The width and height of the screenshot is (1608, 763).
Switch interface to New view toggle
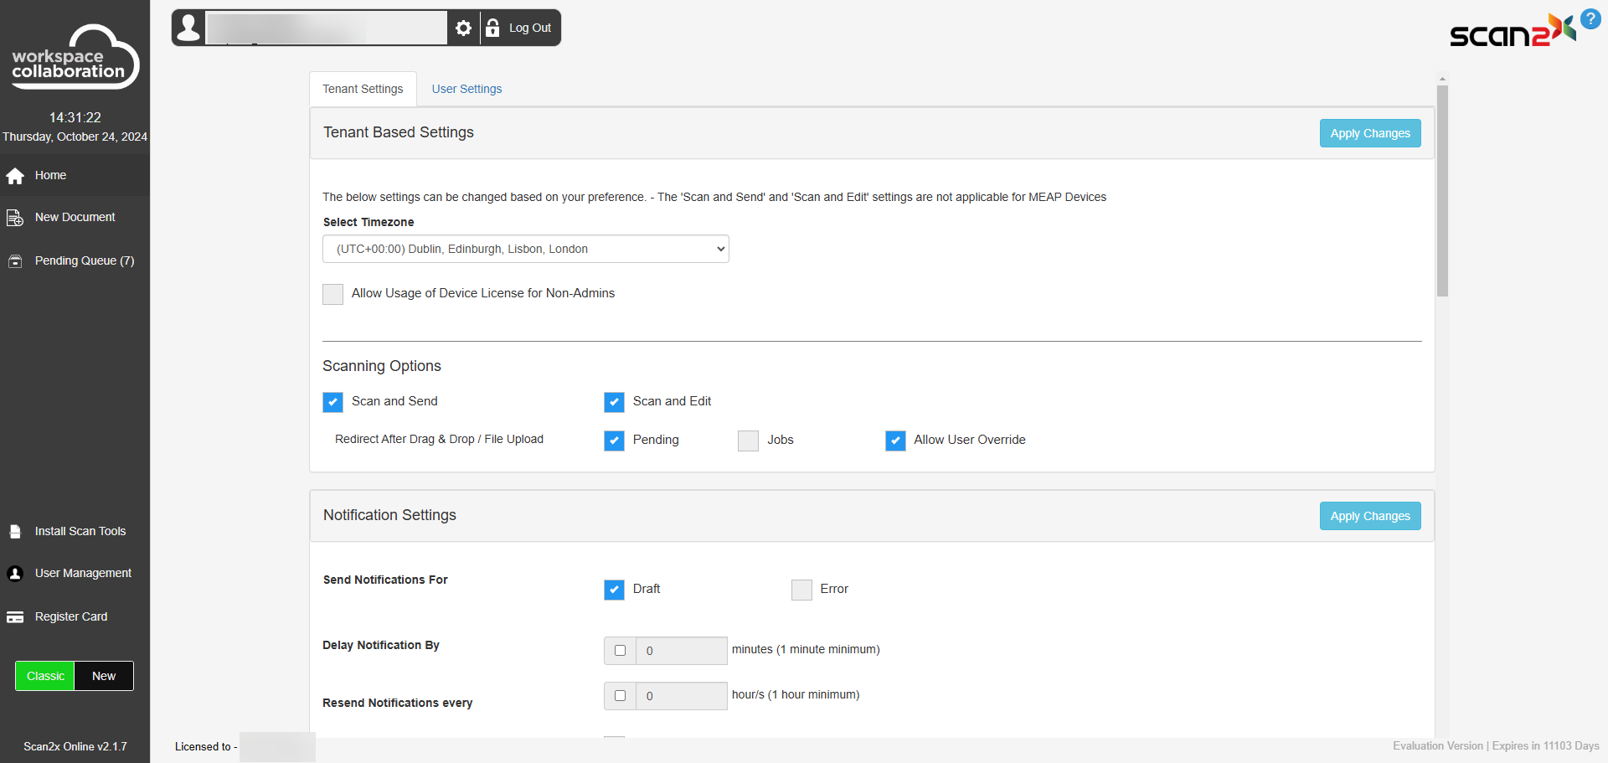pyautogui.click(x=104, y=676)
